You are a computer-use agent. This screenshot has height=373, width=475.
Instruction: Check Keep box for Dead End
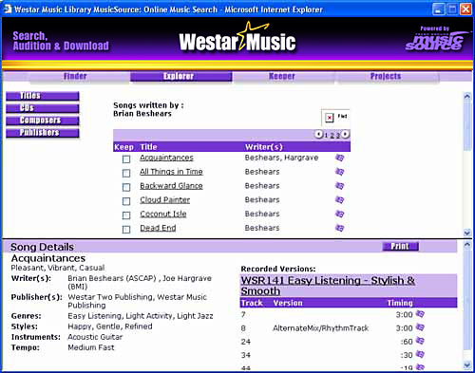pos(126,230)
